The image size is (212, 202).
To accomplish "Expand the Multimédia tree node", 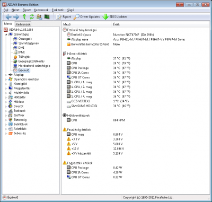I will coord(6,93).
